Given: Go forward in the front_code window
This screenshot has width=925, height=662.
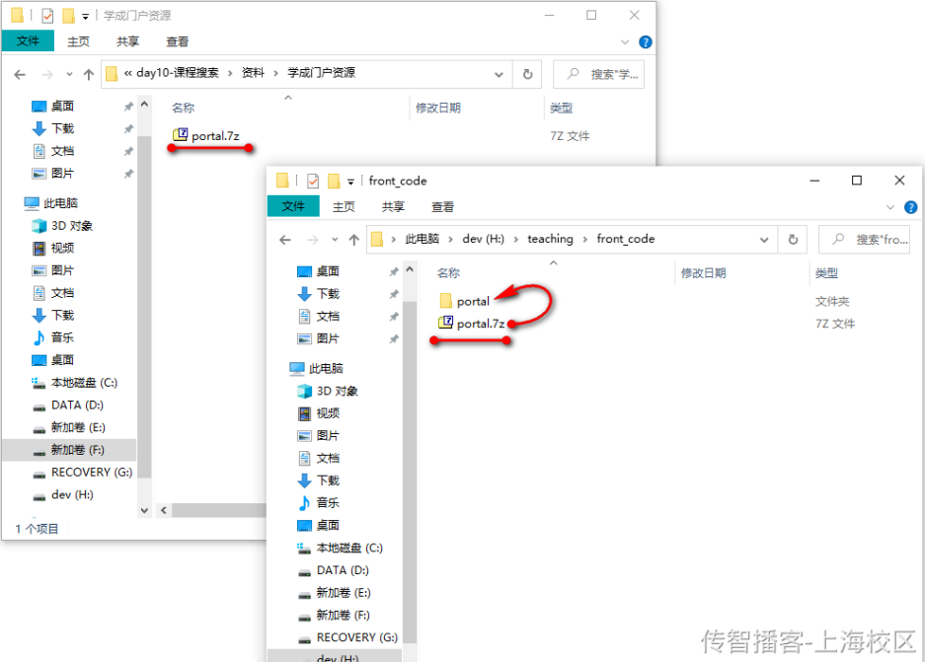Looking at the screenshot, I should (x=313, y=240).
